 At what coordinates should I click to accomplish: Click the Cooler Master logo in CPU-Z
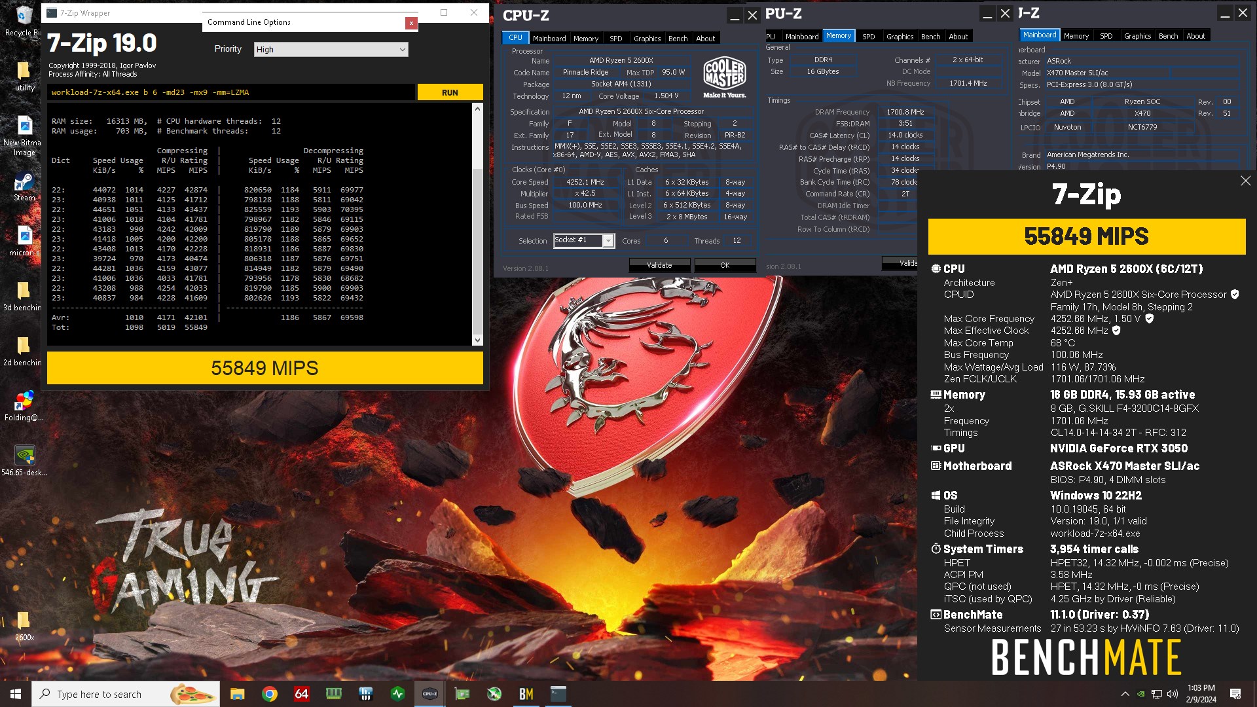[724, 77]
